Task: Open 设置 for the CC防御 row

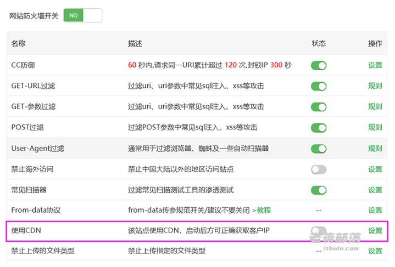Action: click(x=375, y=65)
